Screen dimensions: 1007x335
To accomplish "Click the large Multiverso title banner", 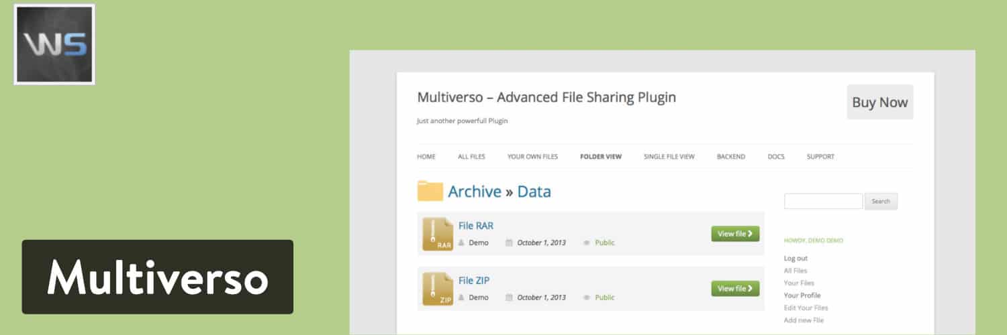I will tap(158, 277).
